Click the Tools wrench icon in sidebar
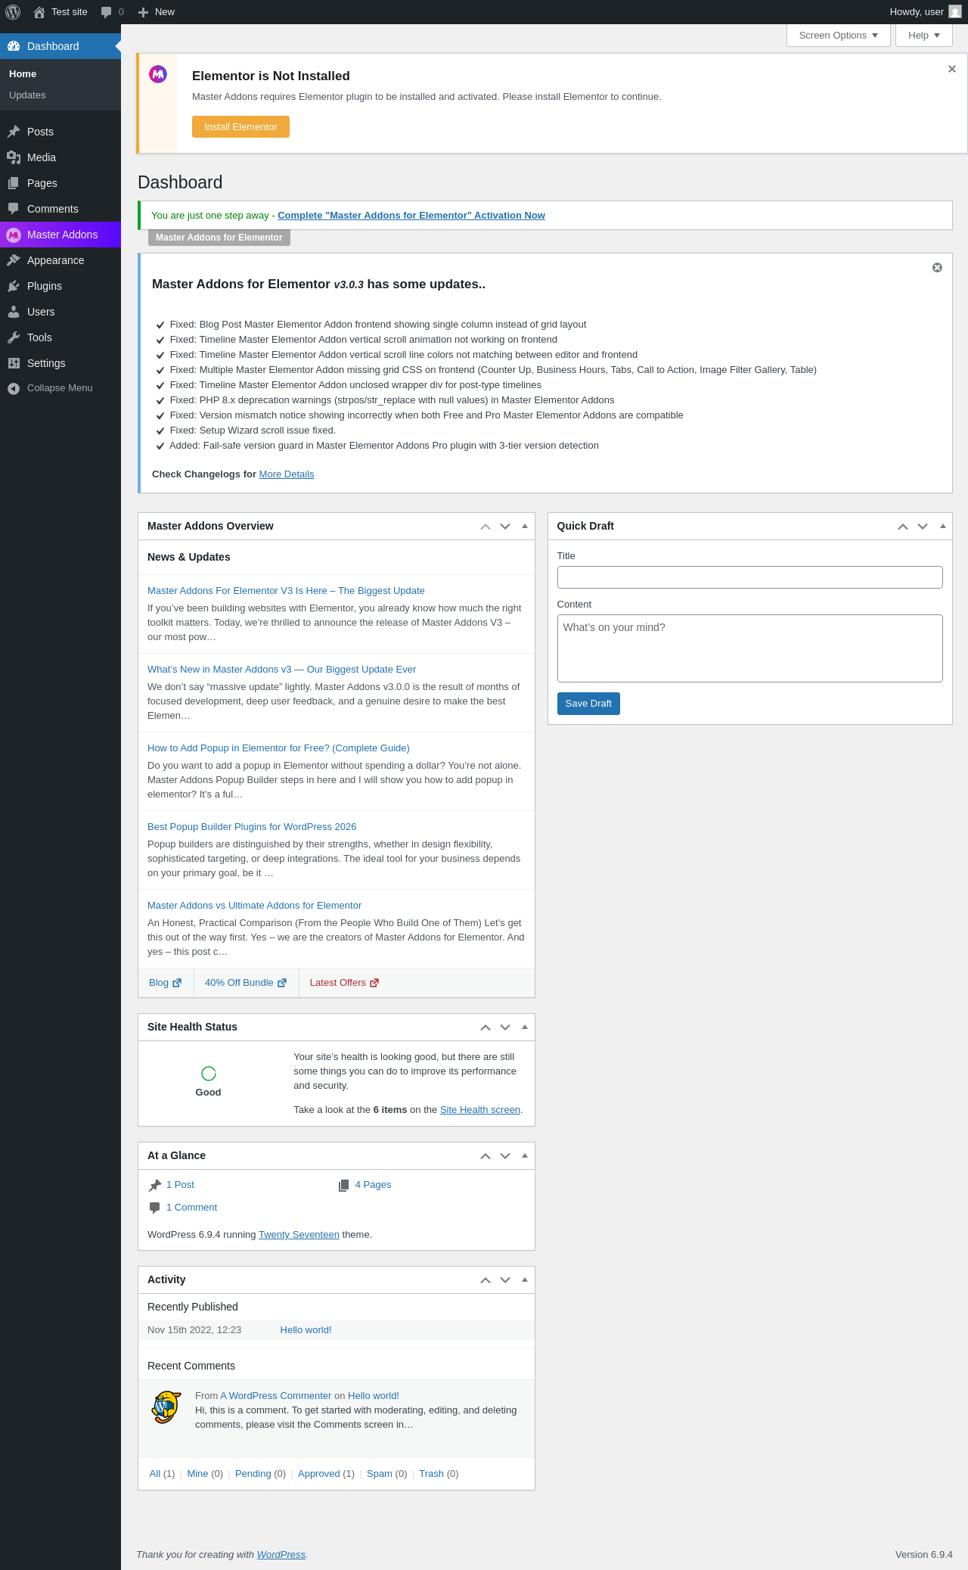Screen dimensions: 968x1570 (14, 337)
